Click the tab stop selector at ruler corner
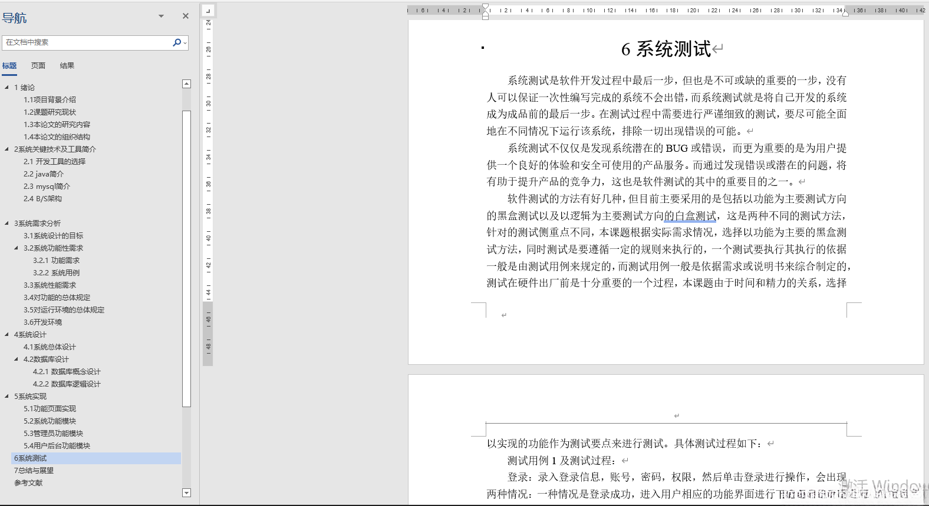Image resolution: width=929 pixels, height=506 pixels. pos(207,11)
